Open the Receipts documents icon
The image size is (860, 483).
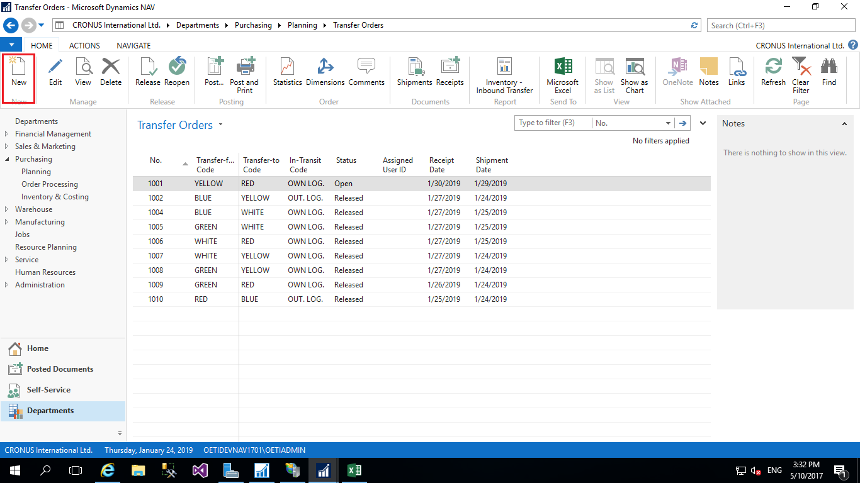[450, 72]
